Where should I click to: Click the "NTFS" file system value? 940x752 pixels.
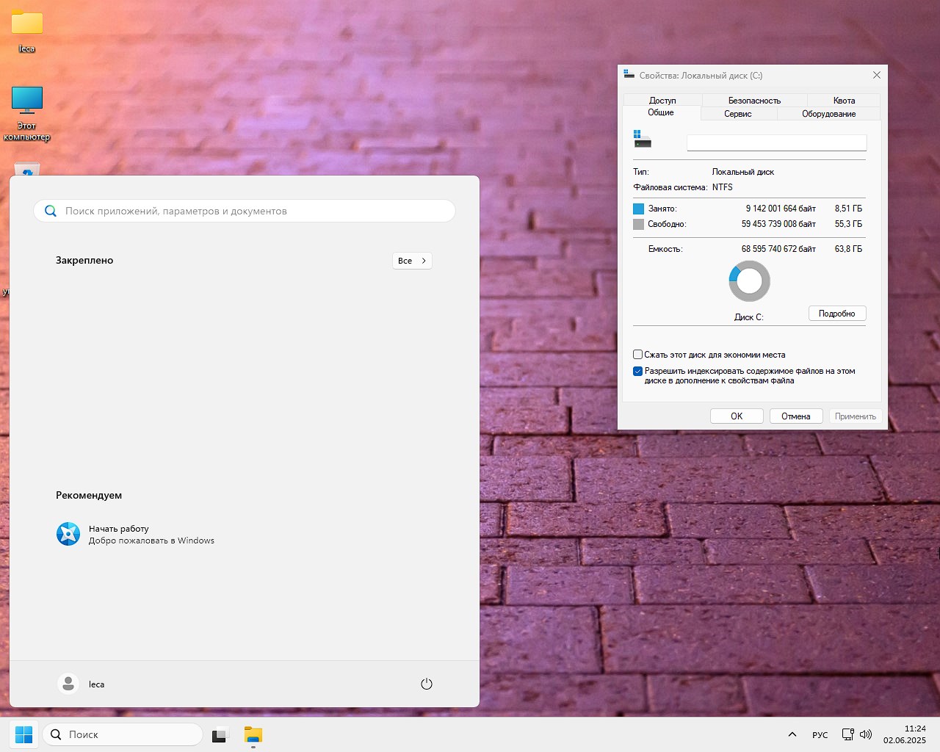[723, 187]
